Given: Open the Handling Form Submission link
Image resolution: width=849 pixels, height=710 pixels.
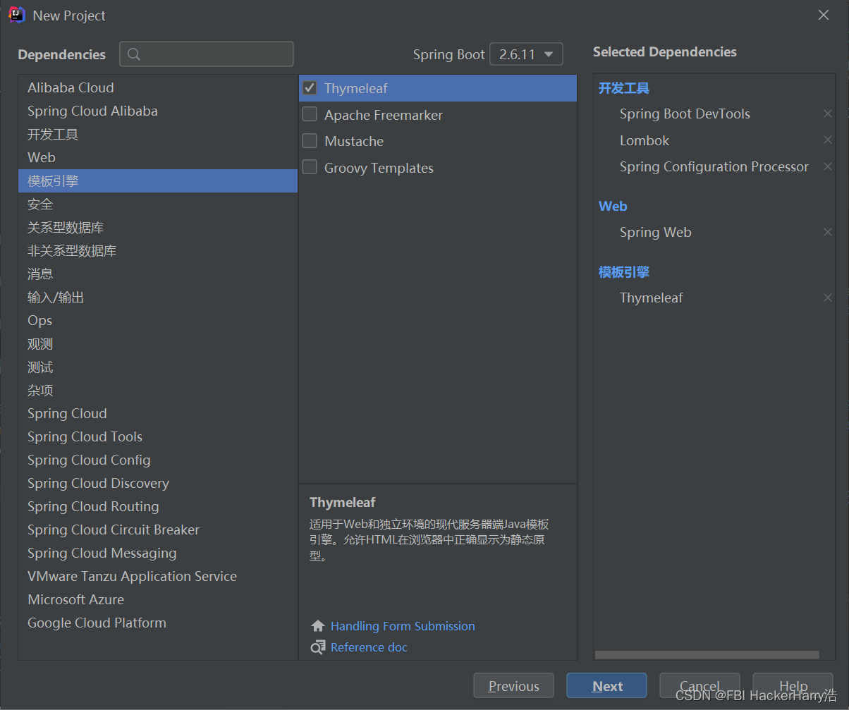Looking at the screenshot, I should 403,626.
